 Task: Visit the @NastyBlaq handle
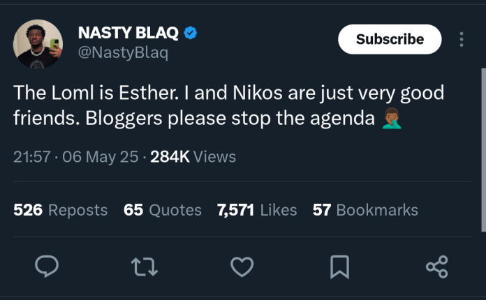pos(123,52)
